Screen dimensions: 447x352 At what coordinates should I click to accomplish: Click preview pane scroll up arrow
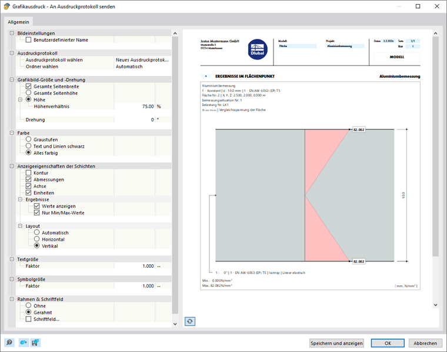(x=435, y=34)
